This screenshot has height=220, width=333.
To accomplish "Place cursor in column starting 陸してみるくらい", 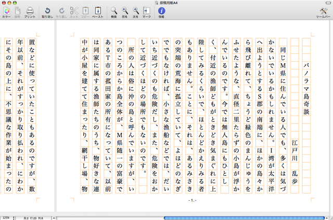I will pyautogui.click(x=201, y=116).
